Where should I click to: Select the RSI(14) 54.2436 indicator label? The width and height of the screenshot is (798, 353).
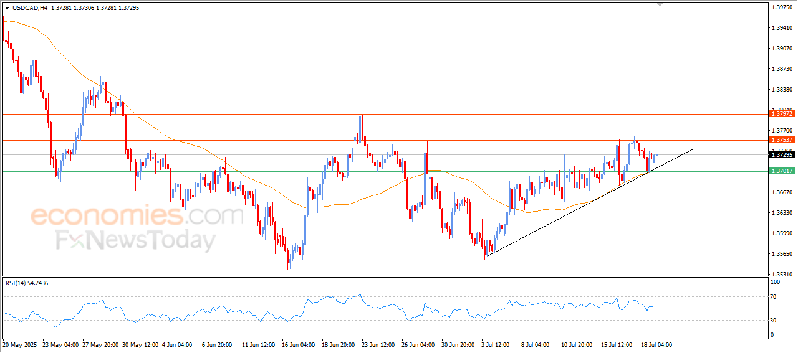tap(27, 283)
